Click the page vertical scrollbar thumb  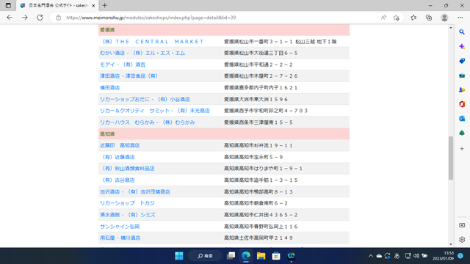point(451,158)
